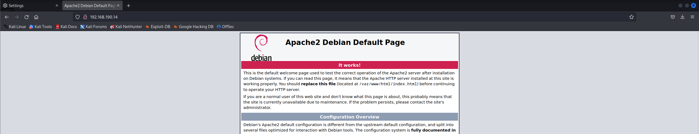Open the shield tracking protection panel
The height and width of the screenshot is (134, 699).
point(78,17)
